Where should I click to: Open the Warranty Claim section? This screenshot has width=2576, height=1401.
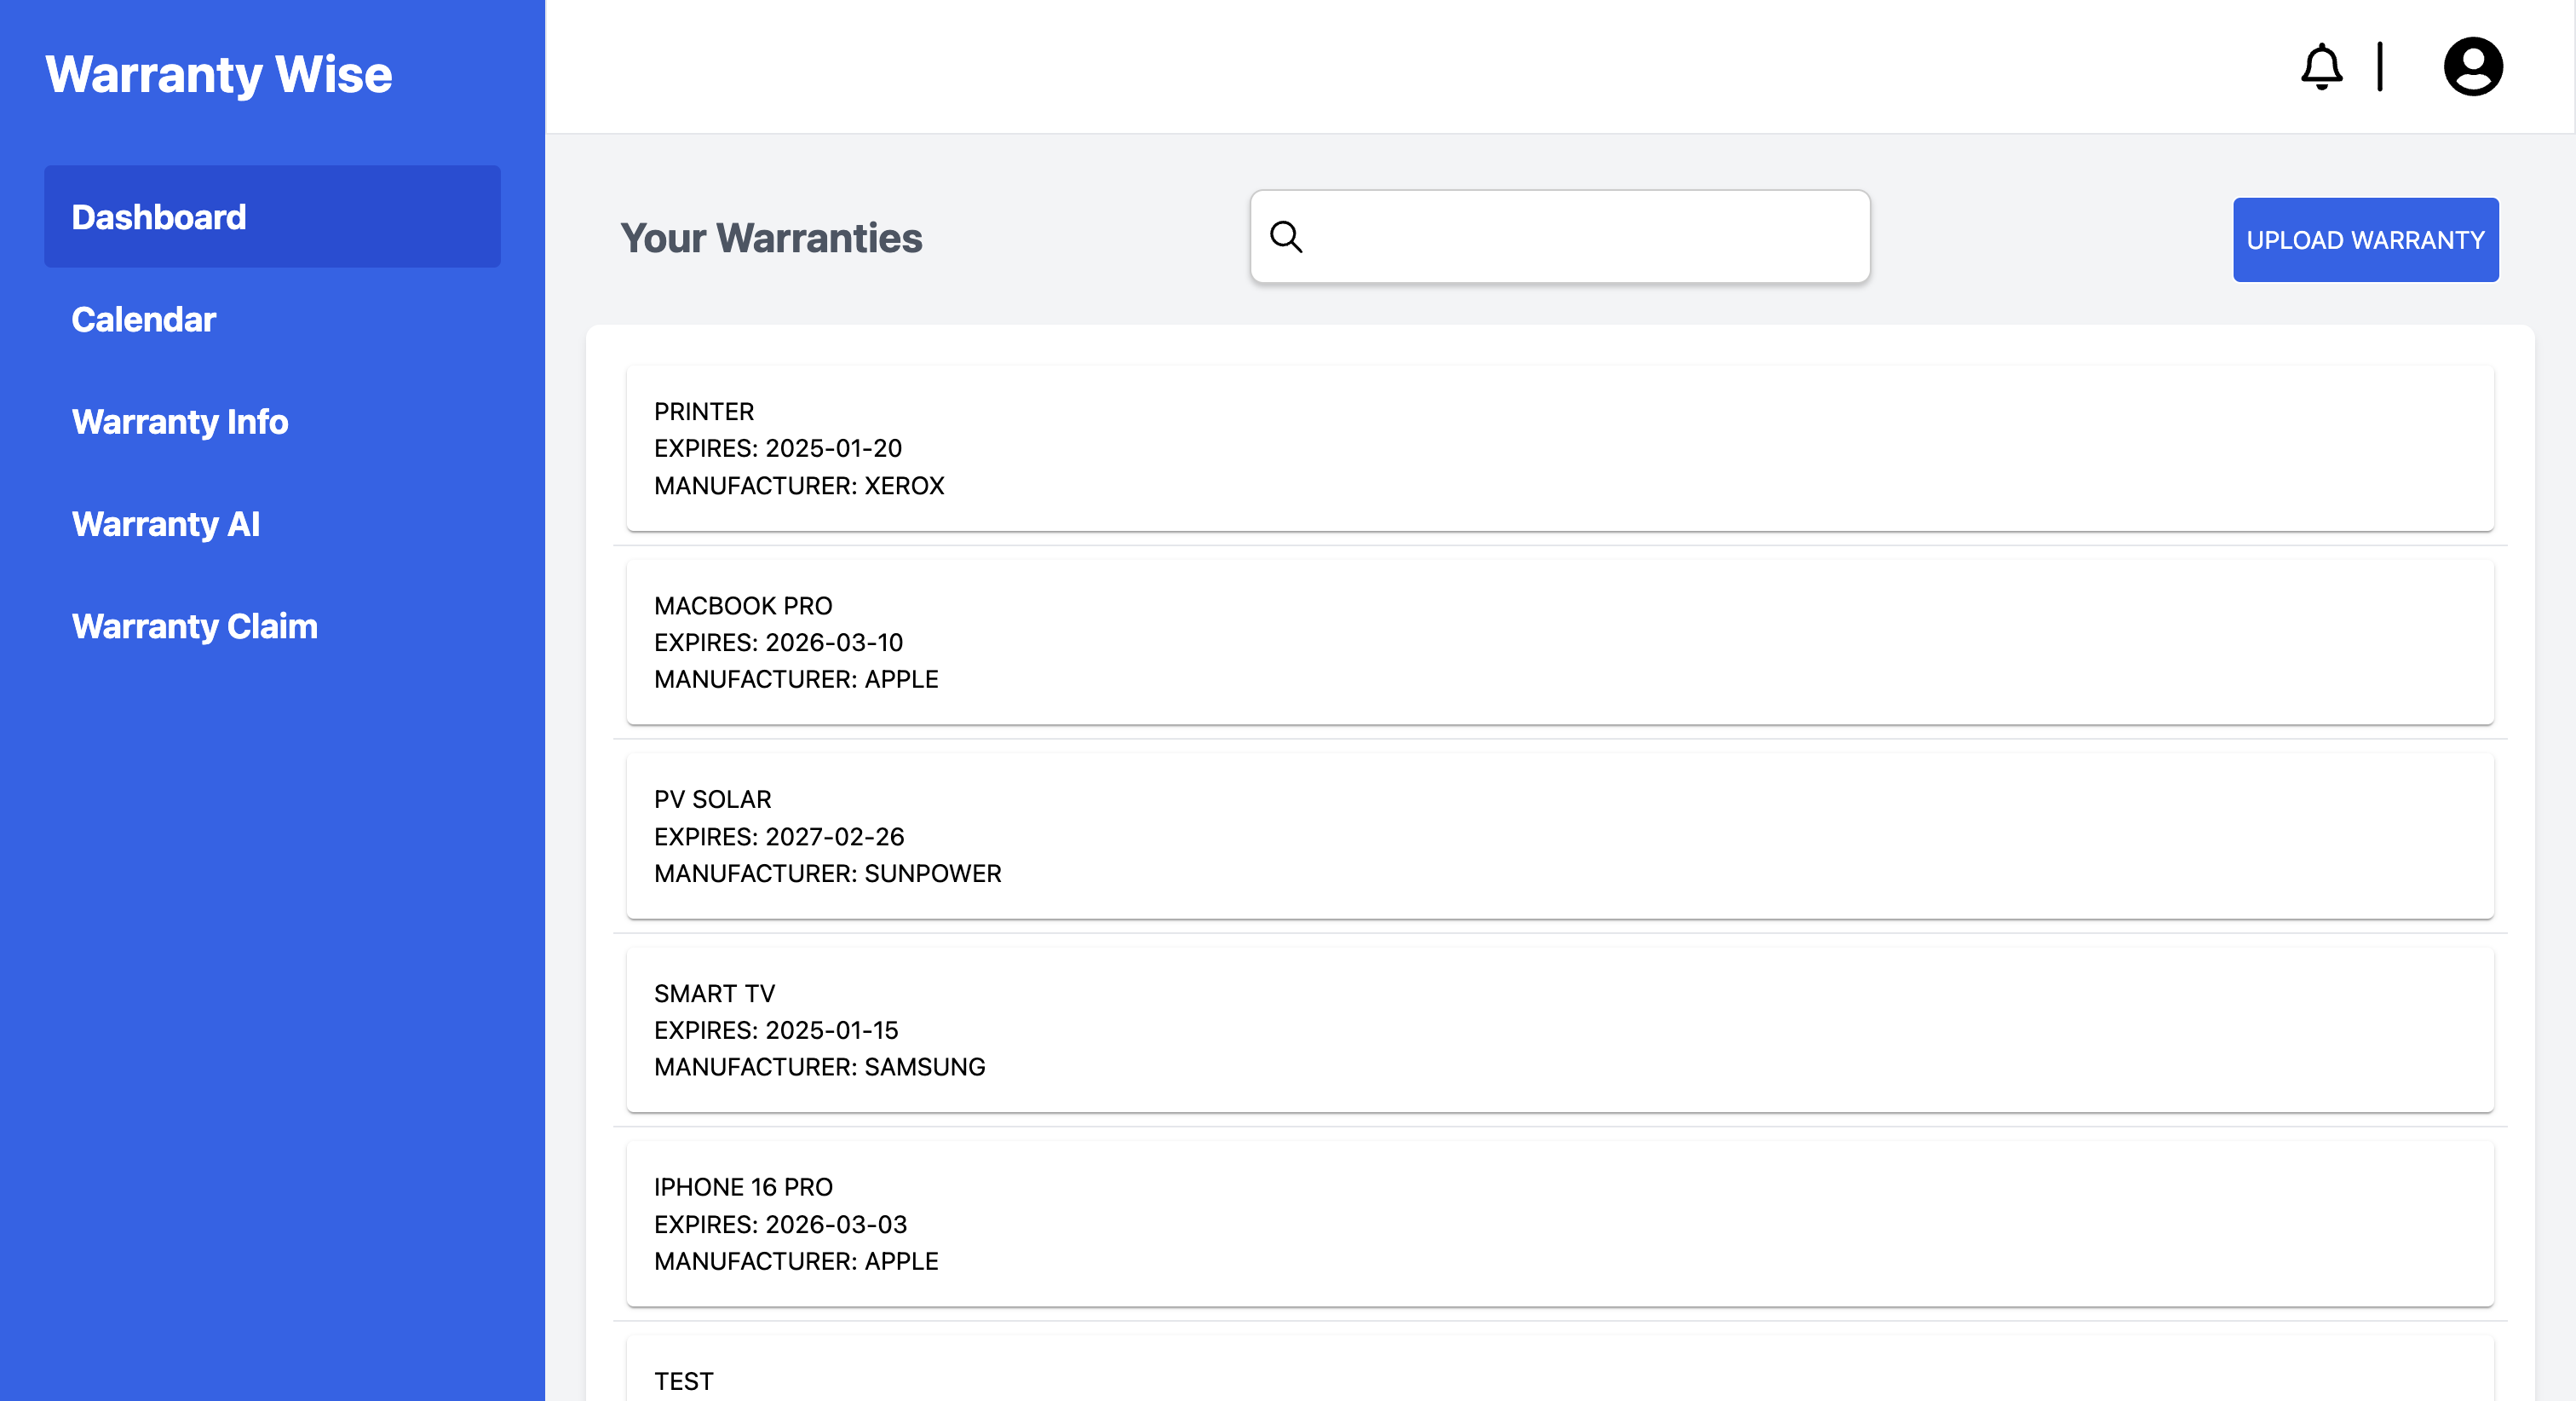(x=195, y=626)
